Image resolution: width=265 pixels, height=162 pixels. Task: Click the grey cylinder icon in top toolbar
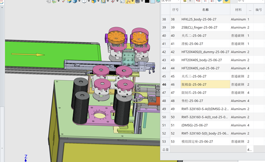click(x=137, y=1)
